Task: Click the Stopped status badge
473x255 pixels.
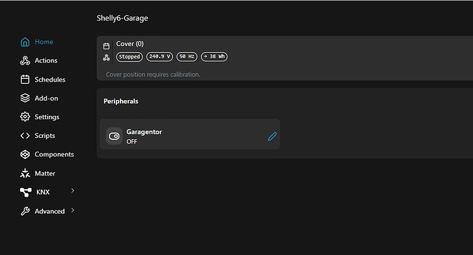Action: (x=130, y=57)
